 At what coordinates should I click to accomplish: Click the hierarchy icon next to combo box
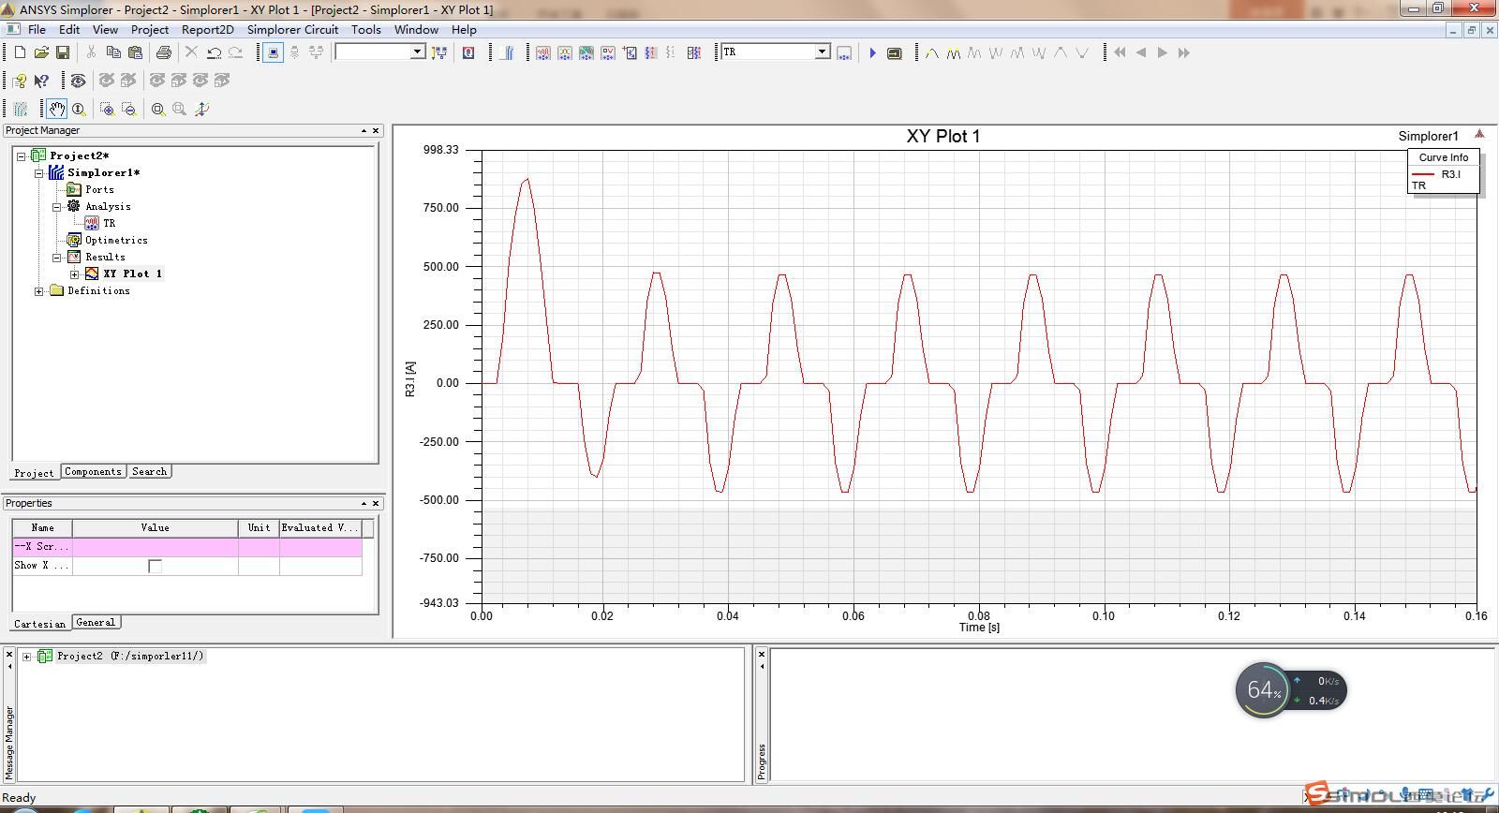(438, 52)
